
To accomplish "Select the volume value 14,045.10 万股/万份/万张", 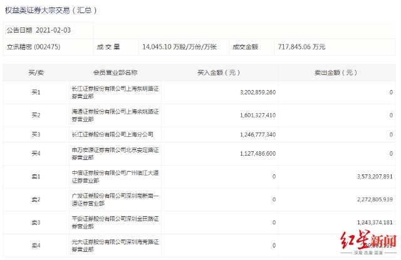I will [x=180, y=47].
